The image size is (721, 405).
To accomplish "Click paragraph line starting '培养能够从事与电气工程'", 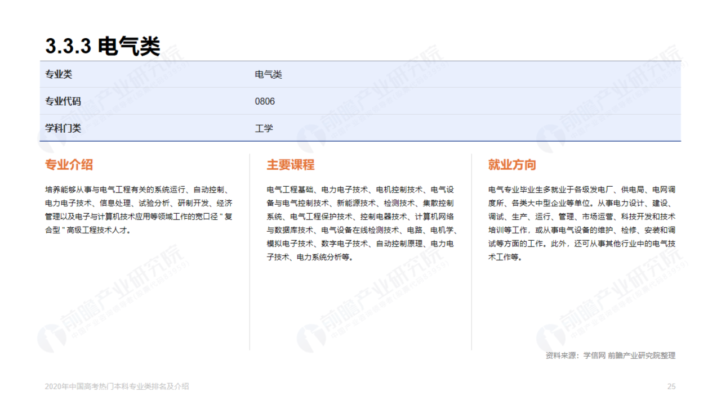I will coord(139,190).
